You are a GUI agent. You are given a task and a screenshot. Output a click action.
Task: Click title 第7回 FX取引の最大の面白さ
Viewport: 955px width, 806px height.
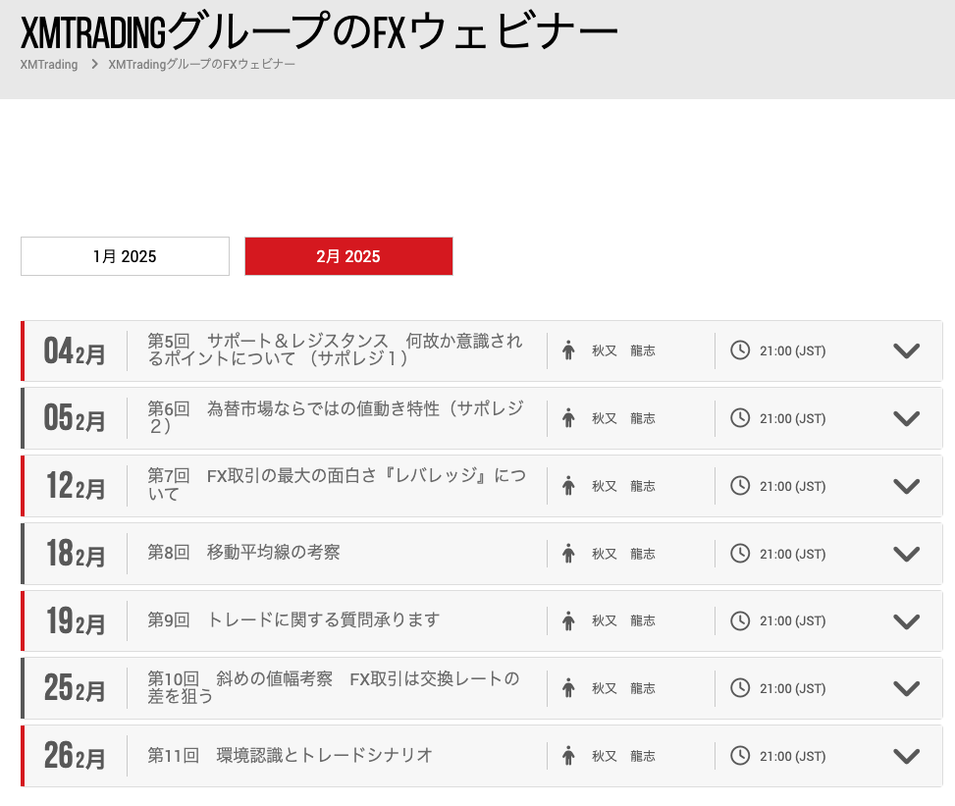337,485
